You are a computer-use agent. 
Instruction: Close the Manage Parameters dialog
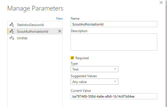[161, 2]
